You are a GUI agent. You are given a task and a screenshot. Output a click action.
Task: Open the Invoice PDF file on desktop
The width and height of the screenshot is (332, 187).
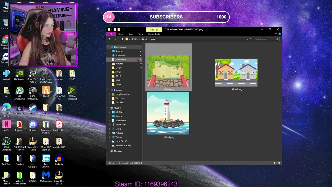59,126
